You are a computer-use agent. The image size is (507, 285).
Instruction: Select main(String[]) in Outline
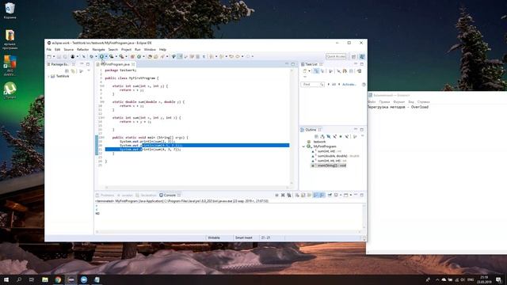coord(329,165)
